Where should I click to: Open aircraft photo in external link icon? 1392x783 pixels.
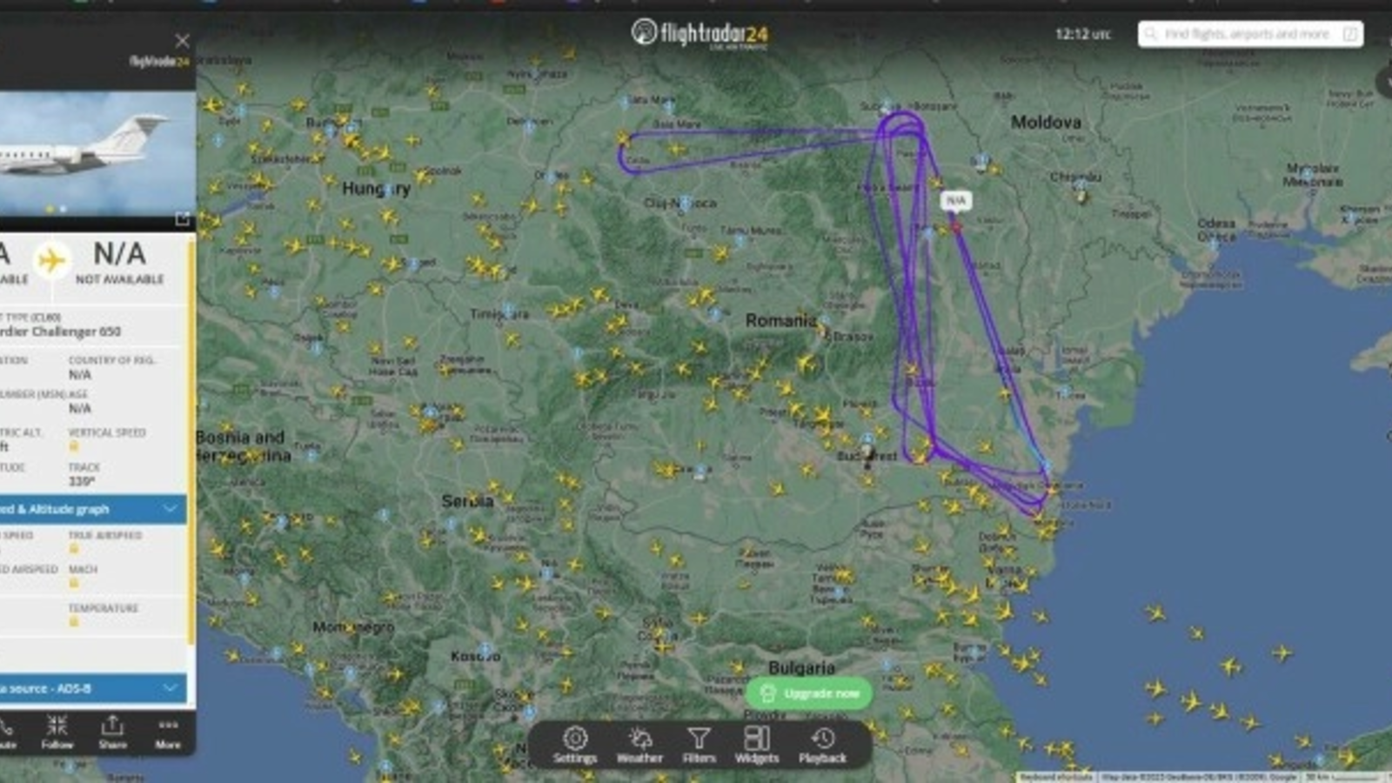pos(182,218)
